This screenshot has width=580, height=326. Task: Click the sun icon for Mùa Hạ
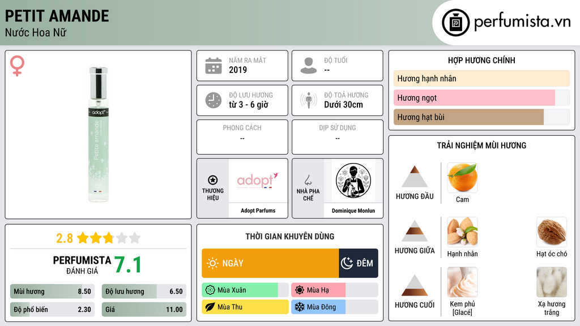pyautogui.click(x=300, y=290)
